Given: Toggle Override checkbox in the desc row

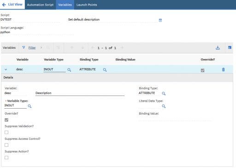Looking at the screenshot, I should [202, 70].
